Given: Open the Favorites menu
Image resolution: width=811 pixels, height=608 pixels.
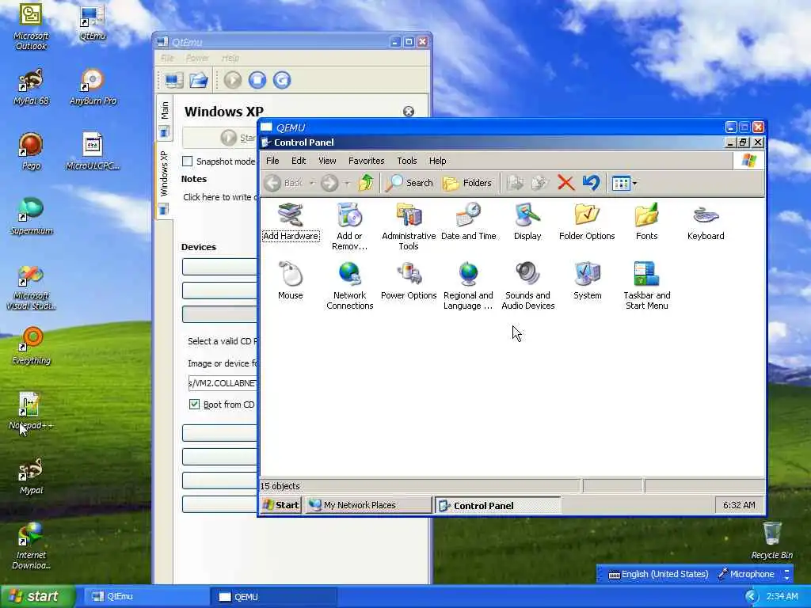Looking at the screenshot, I should click(x=366, y=161).
